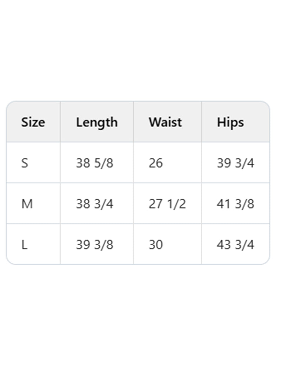Select waist measurement 30
The height and width of the screenshot is (369, 281).
click(156, 245)
